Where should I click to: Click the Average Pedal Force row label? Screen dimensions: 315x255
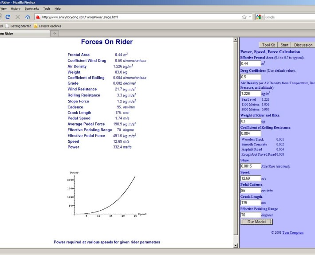pyautogui.click(x=86, y=124)
